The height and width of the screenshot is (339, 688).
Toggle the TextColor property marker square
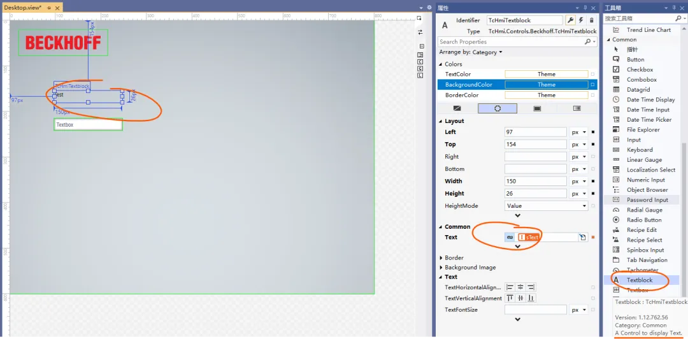pyautogui.click(x=593, y=74)
